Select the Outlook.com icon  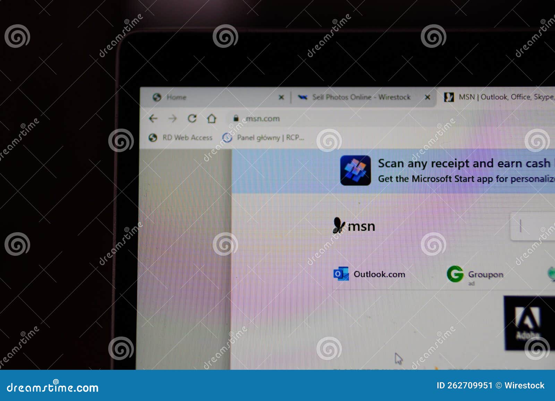point(342,274)
